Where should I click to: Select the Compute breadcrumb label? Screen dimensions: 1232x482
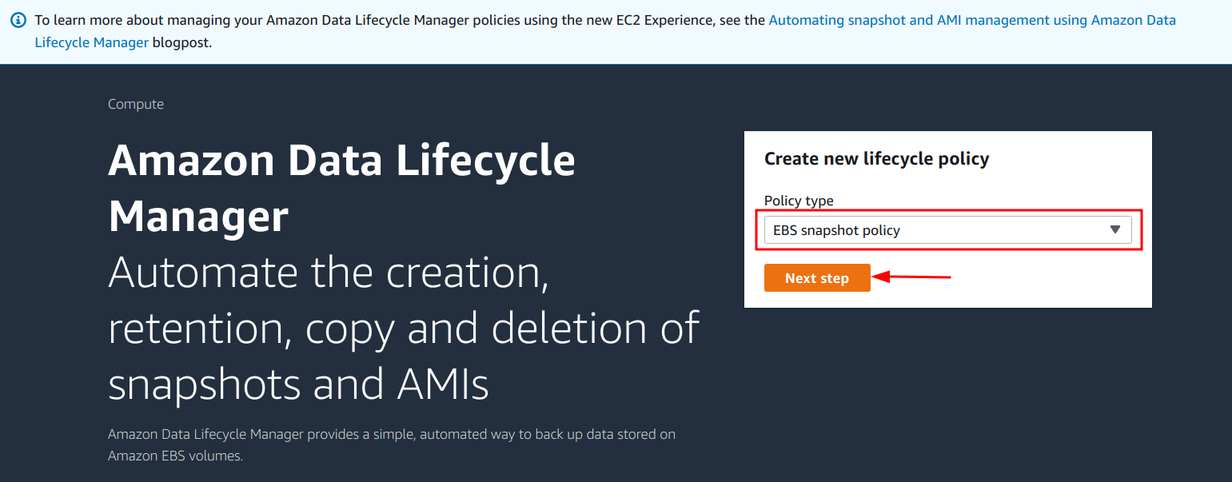[x=136, y=104]
